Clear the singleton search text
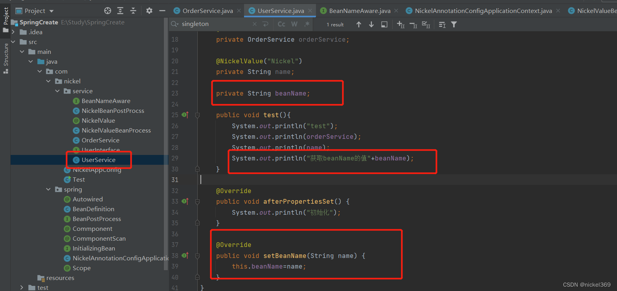This screenshot has height=291, width=617. [x=255, y=24]
